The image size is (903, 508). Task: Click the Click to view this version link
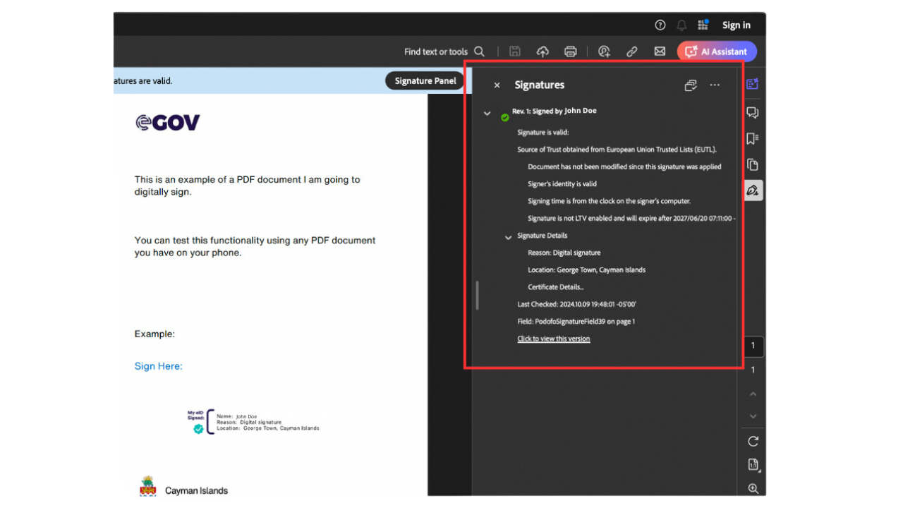tap(554, 339)
